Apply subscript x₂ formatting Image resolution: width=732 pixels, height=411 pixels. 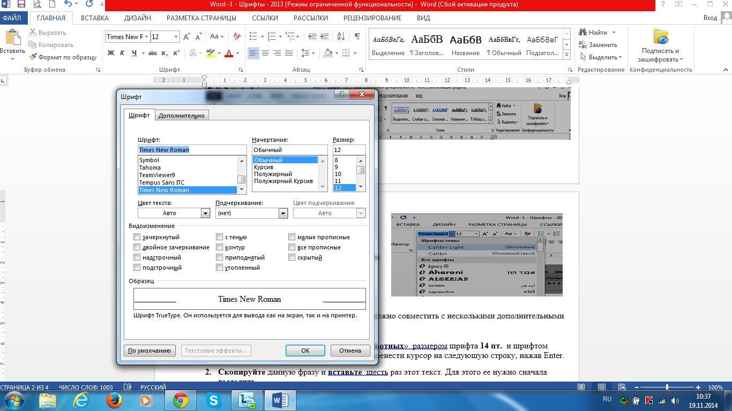click(165, 53)
